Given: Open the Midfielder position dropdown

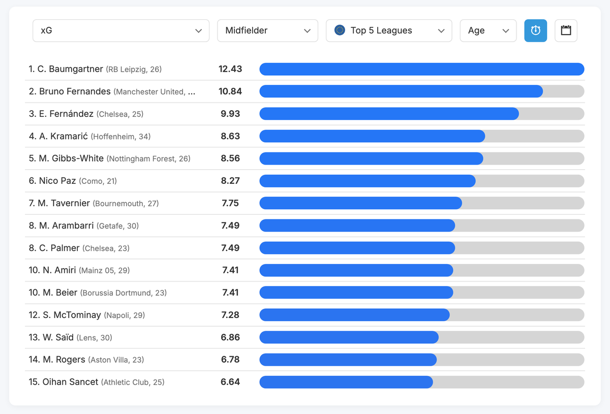Looking at the screenshot, I should pyautogui.click(x=267, y=30).
